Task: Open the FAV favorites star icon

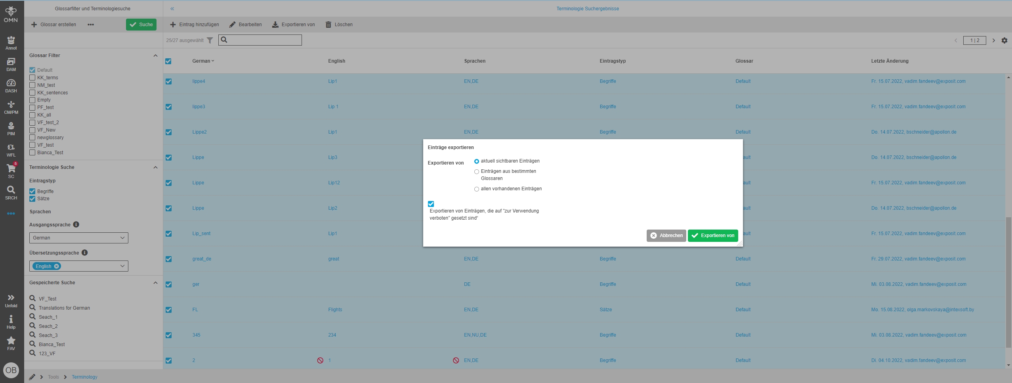Action: pos(11,343)
